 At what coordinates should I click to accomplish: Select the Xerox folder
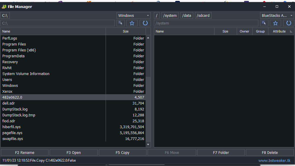coord(73,92)
